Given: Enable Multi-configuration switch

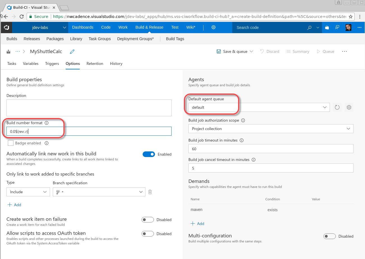Looking at the screenshot, I should pyautogui.click(x=330, y=236).
